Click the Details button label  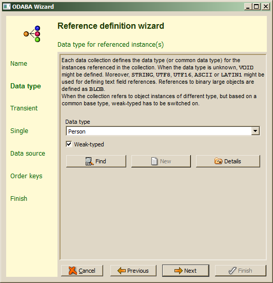(232, 161)
